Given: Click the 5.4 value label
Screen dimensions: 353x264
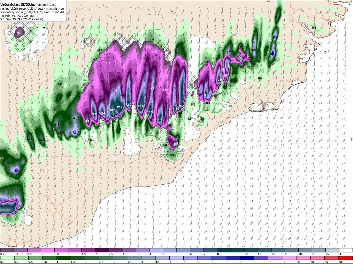Looking at the screenshot, I should click(226, 76).
